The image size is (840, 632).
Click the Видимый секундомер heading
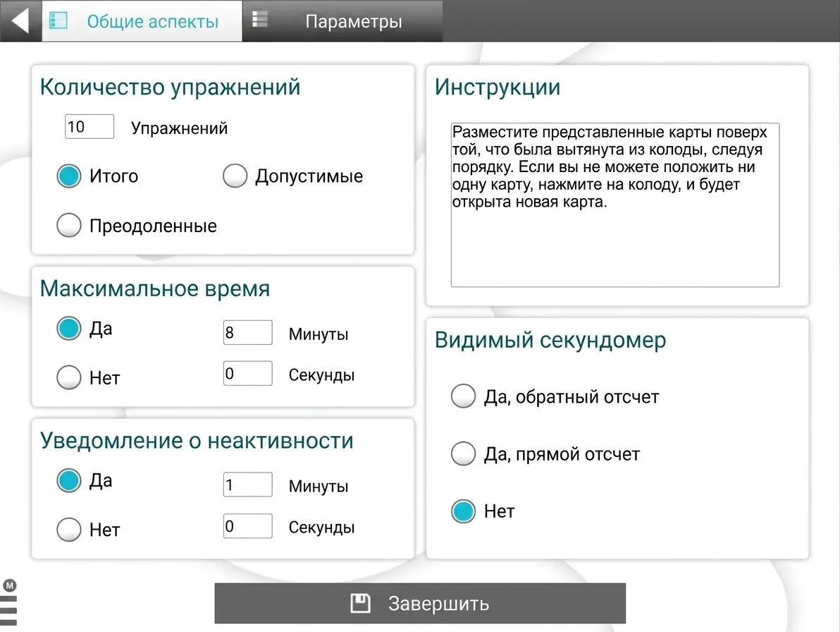(550, 340)
